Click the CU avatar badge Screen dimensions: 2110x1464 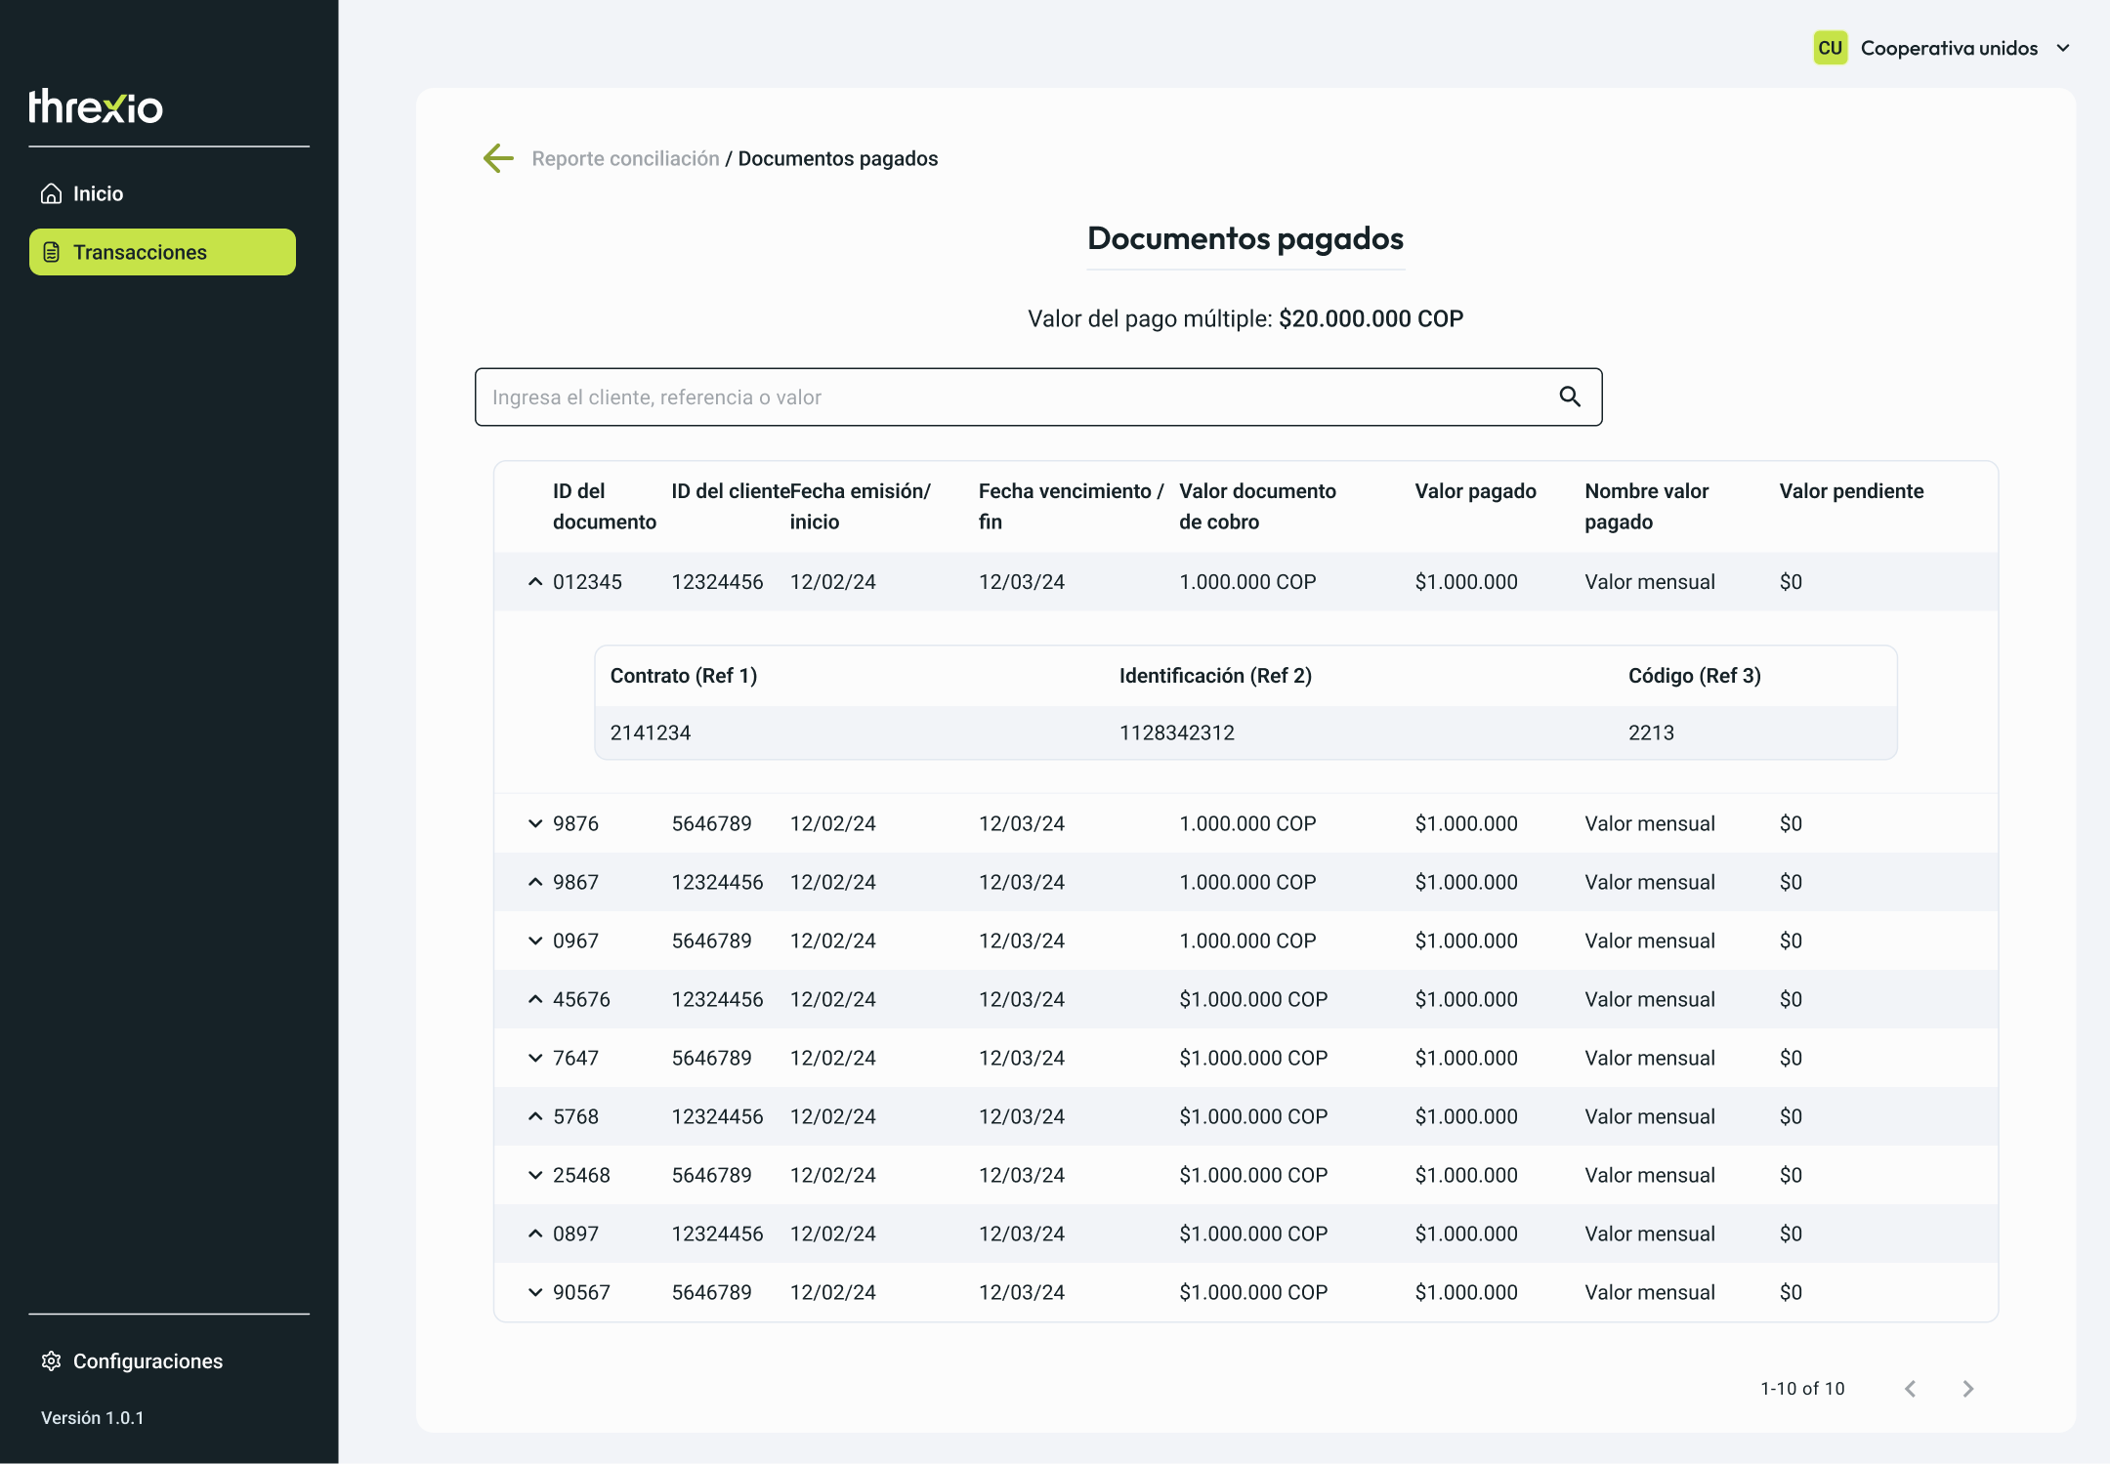coord(1830,48)
